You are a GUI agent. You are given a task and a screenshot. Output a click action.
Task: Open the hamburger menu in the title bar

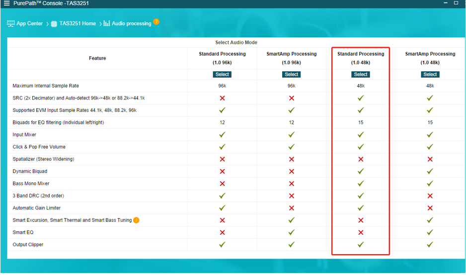click(6, 3)
